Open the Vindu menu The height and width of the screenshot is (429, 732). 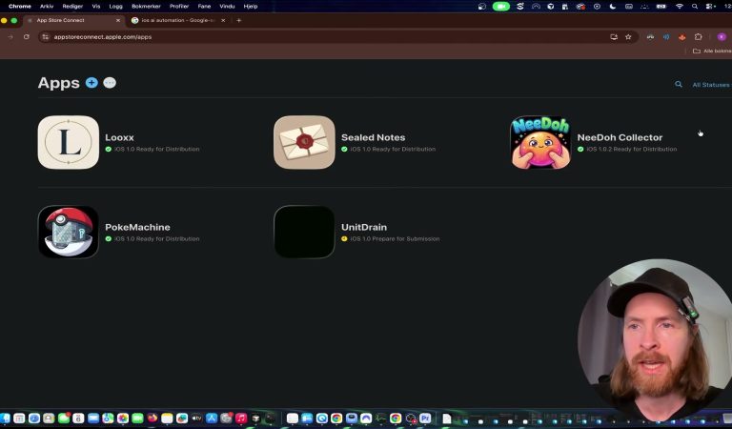pos(227,6)
